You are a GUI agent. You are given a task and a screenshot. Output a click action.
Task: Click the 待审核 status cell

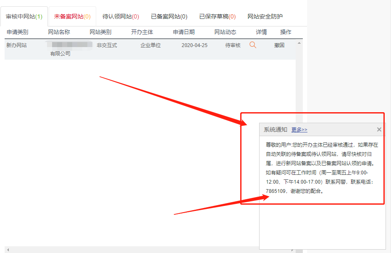click(x=233, y=45)
